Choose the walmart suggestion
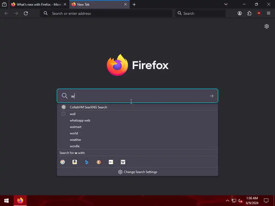This screenshot has height=206, width=275. [137, 127]
